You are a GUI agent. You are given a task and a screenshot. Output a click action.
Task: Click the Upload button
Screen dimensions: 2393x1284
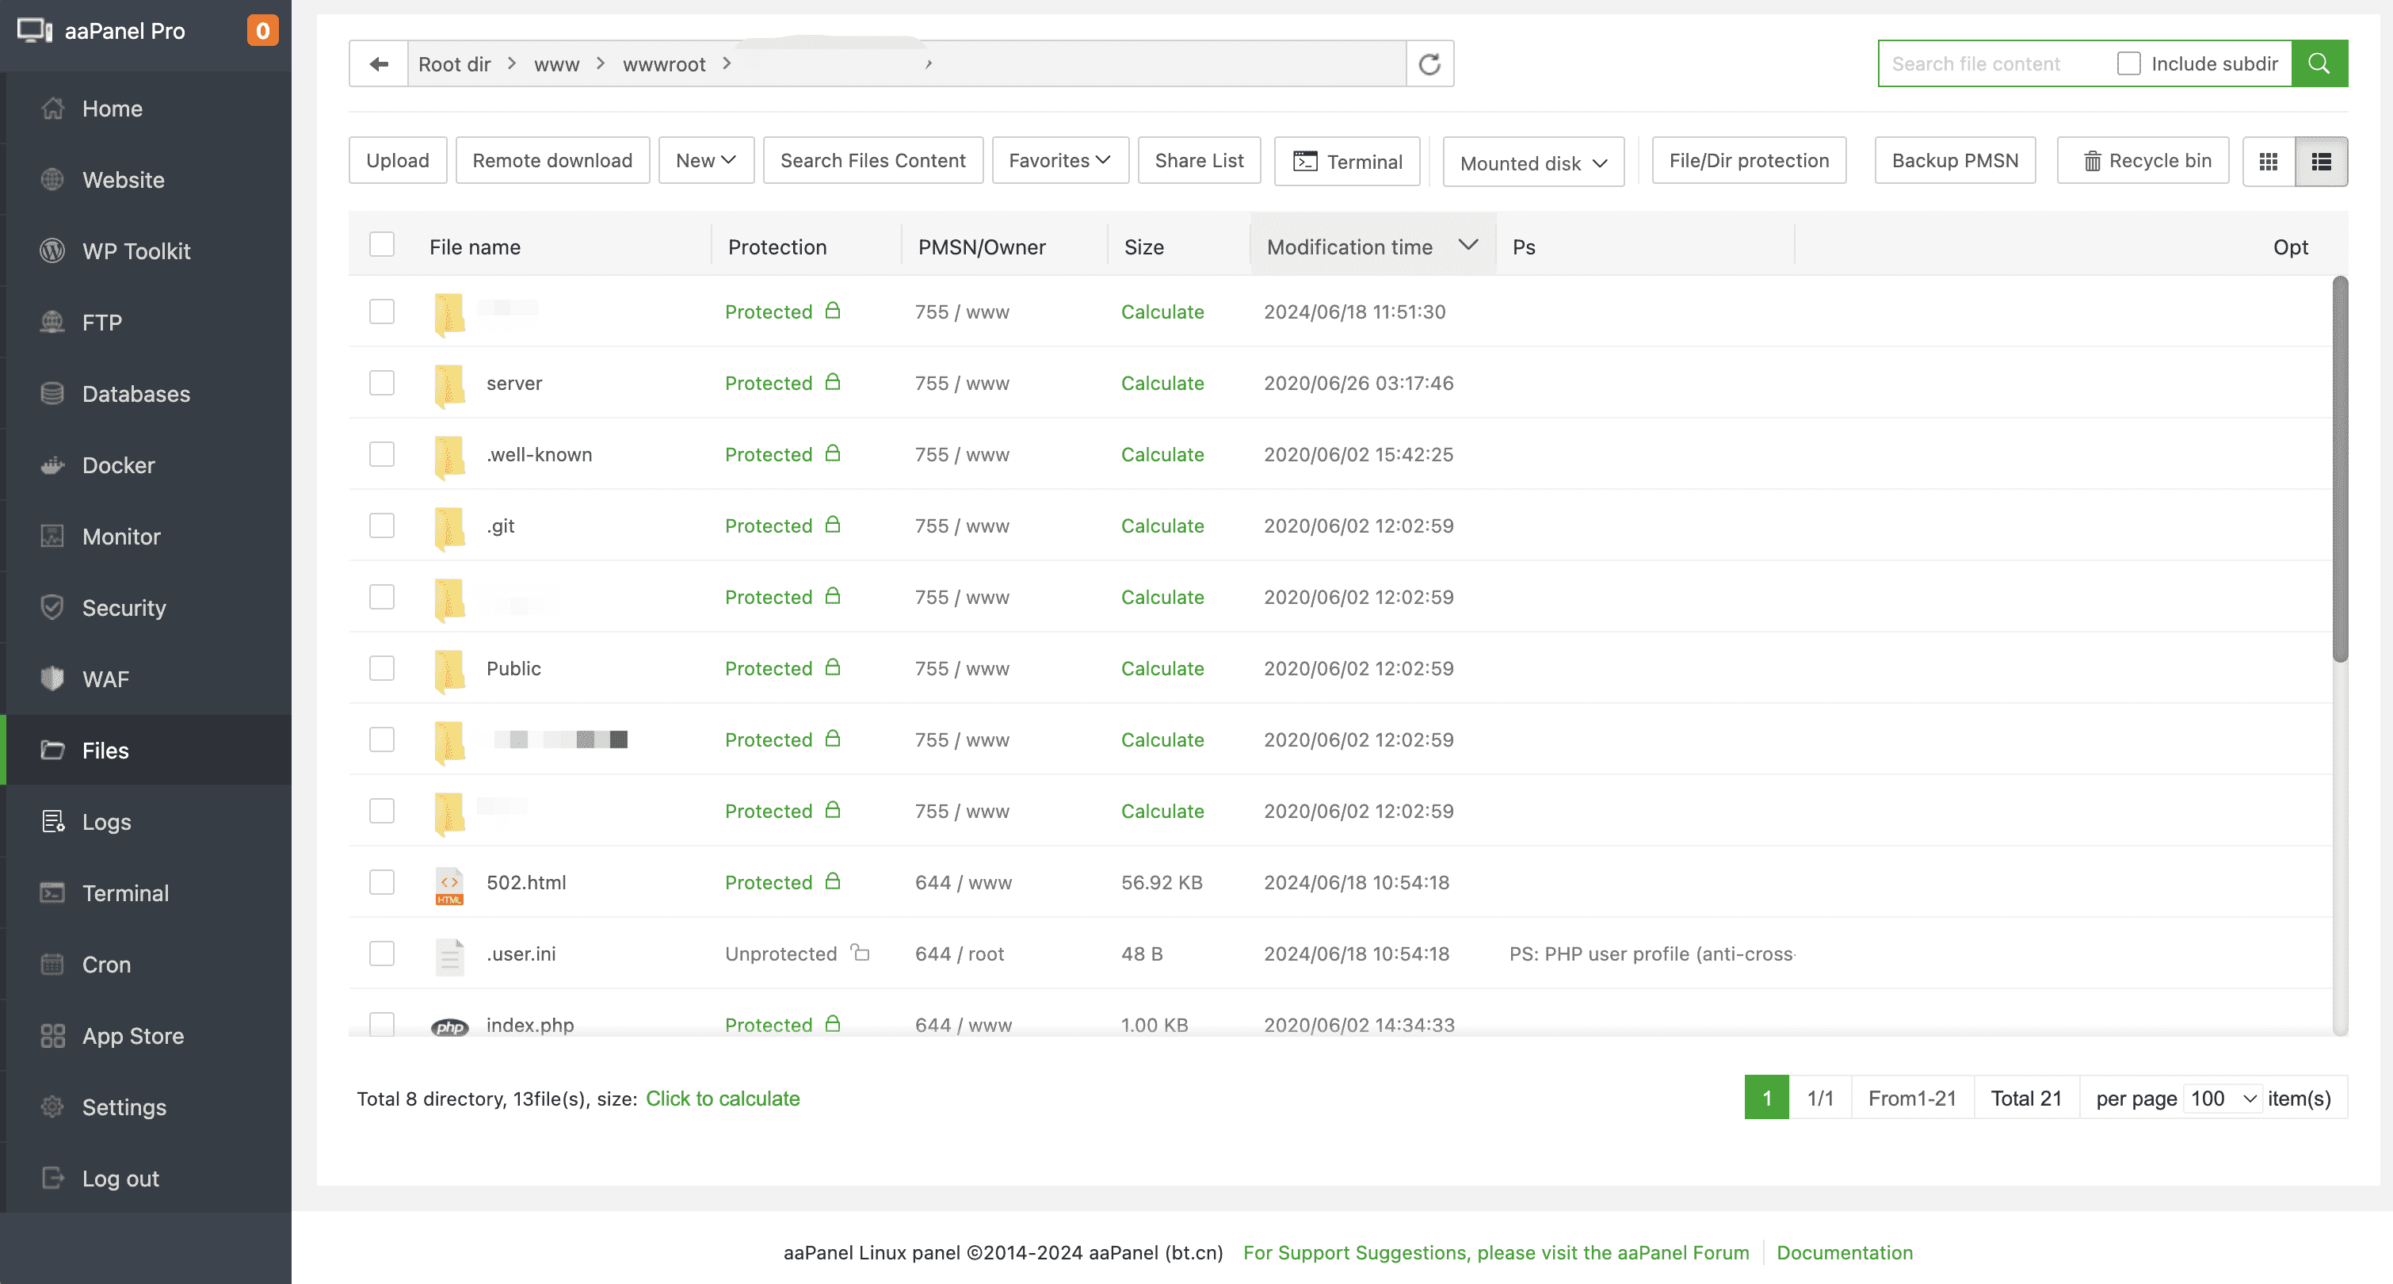(398, 161)
